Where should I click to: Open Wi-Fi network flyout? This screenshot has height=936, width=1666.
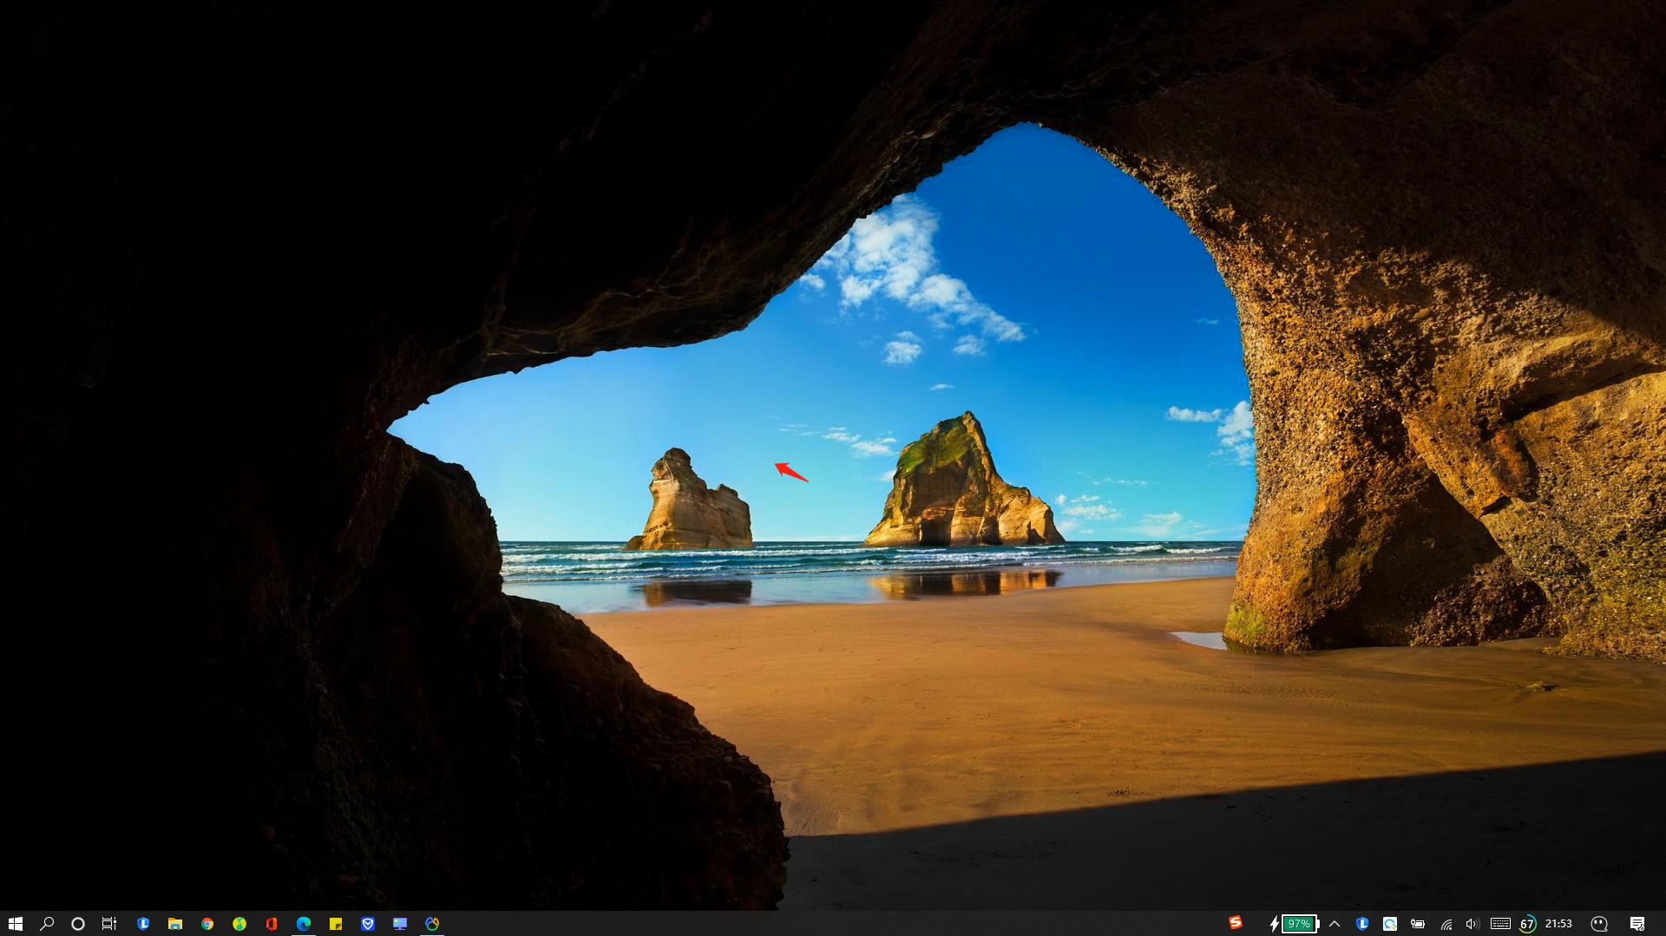[1446, 924]
